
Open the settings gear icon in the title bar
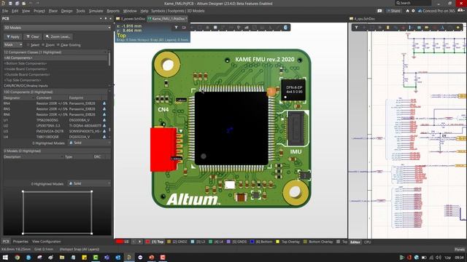413,11
